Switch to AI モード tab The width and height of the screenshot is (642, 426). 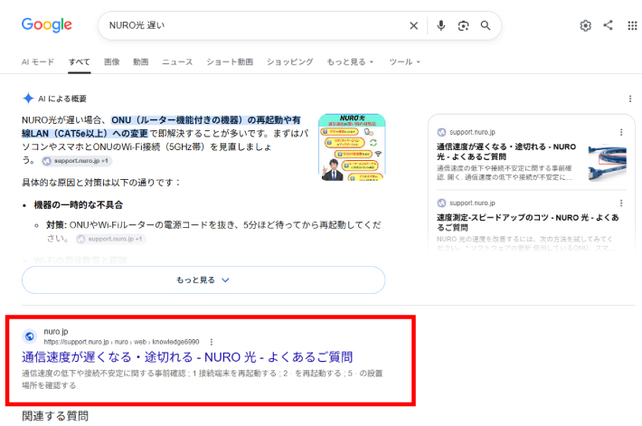(38, 62)
